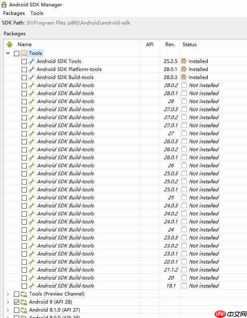Click wrench icon for Build-tools 26.0.1
247x318 pixels.
[32, 157]
